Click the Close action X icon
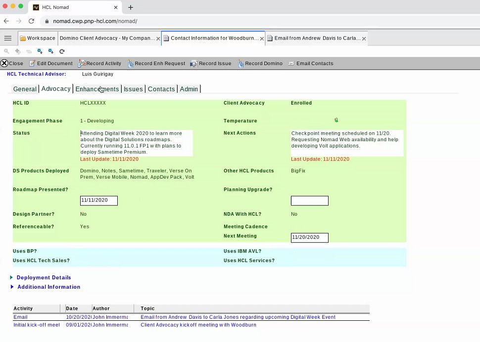The image size is (480, 342). click(4, 63)
